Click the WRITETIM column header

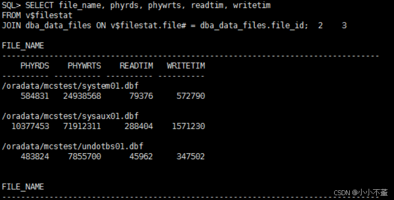click(x=186, y=66)
